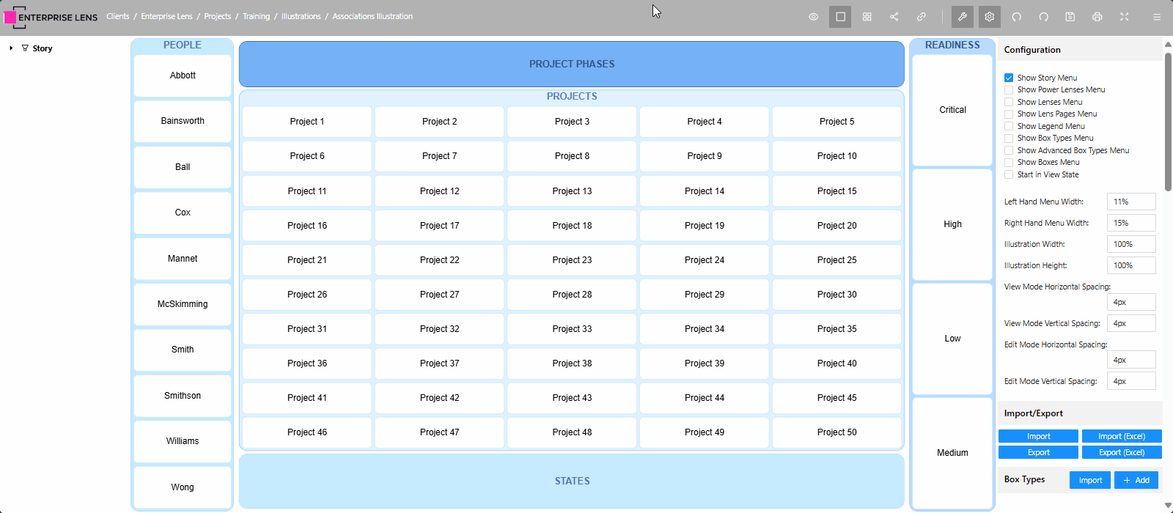This screenshot has width=1173, height=513.
Task: Click the redo arrow icon
Action: tap(1044, 17)
